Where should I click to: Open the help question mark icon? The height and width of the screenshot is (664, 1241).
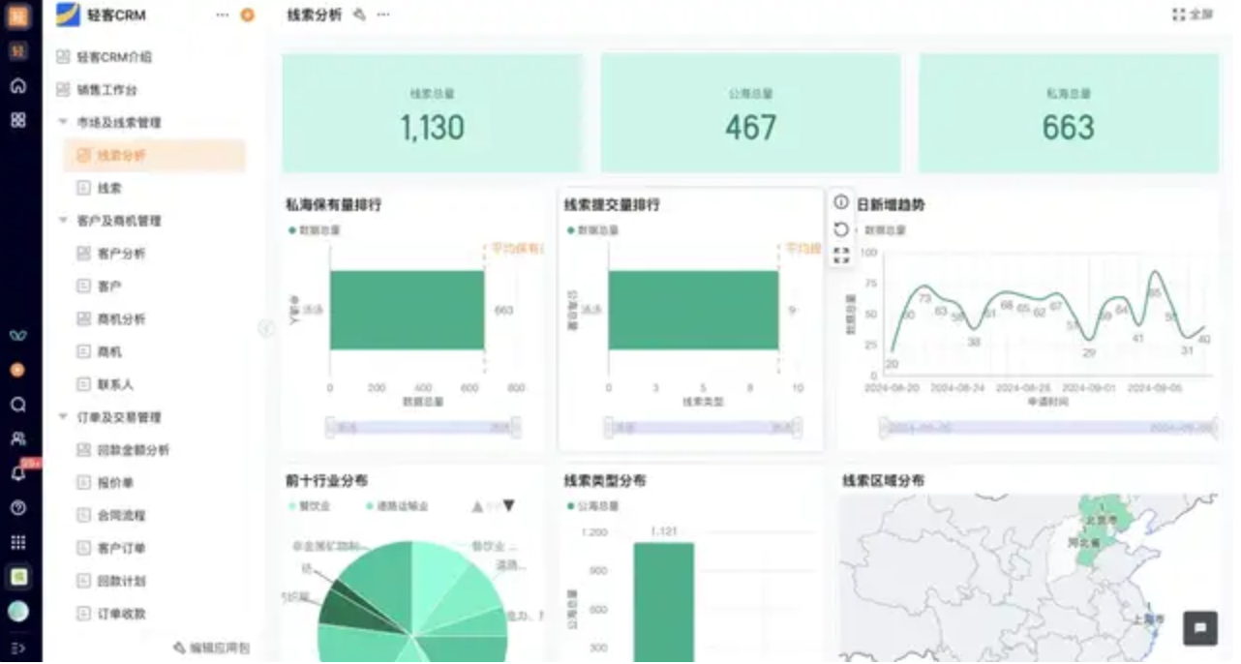pos(18,507)
